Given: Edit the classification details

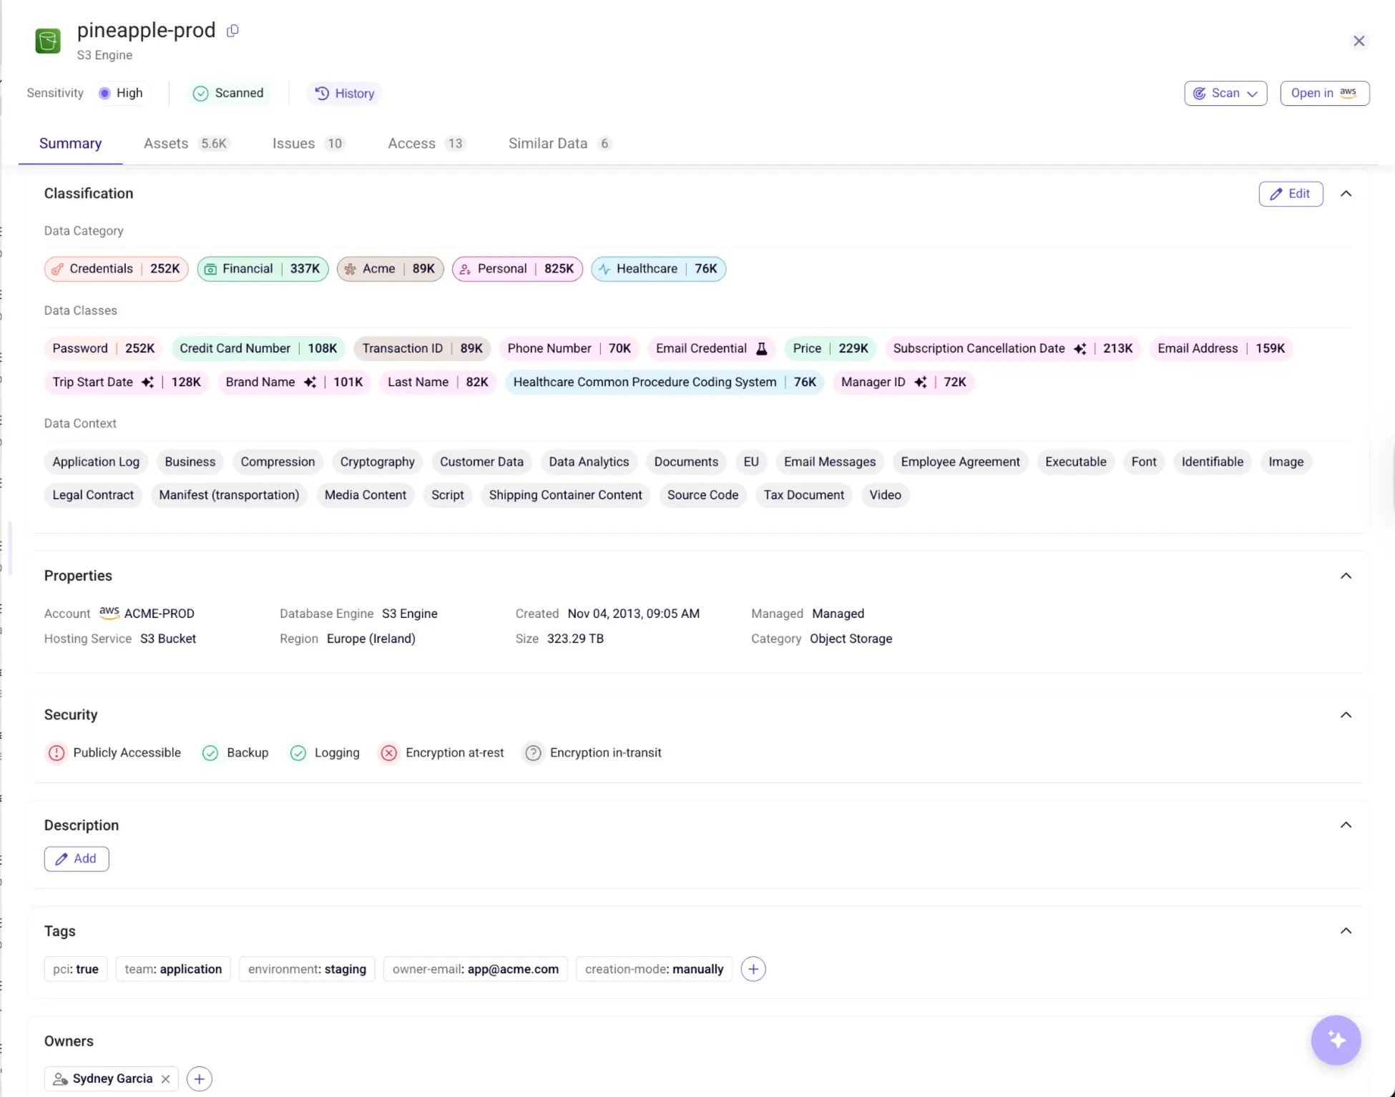Looking at the screenshot, I should 1291,194.
